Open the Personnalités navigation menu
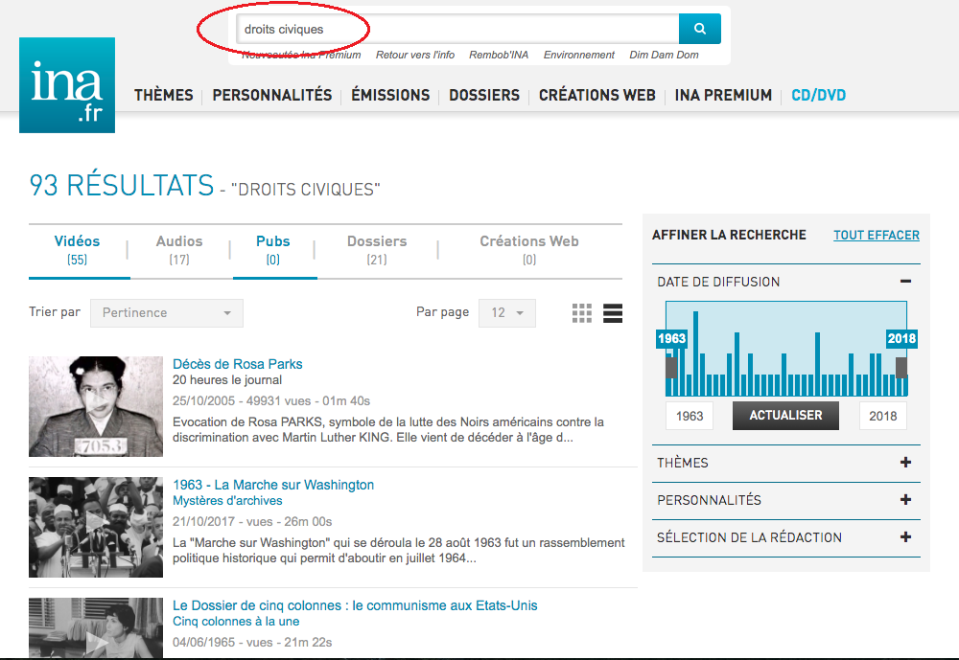This screenshot has height=660, width=959. point(272,96)
